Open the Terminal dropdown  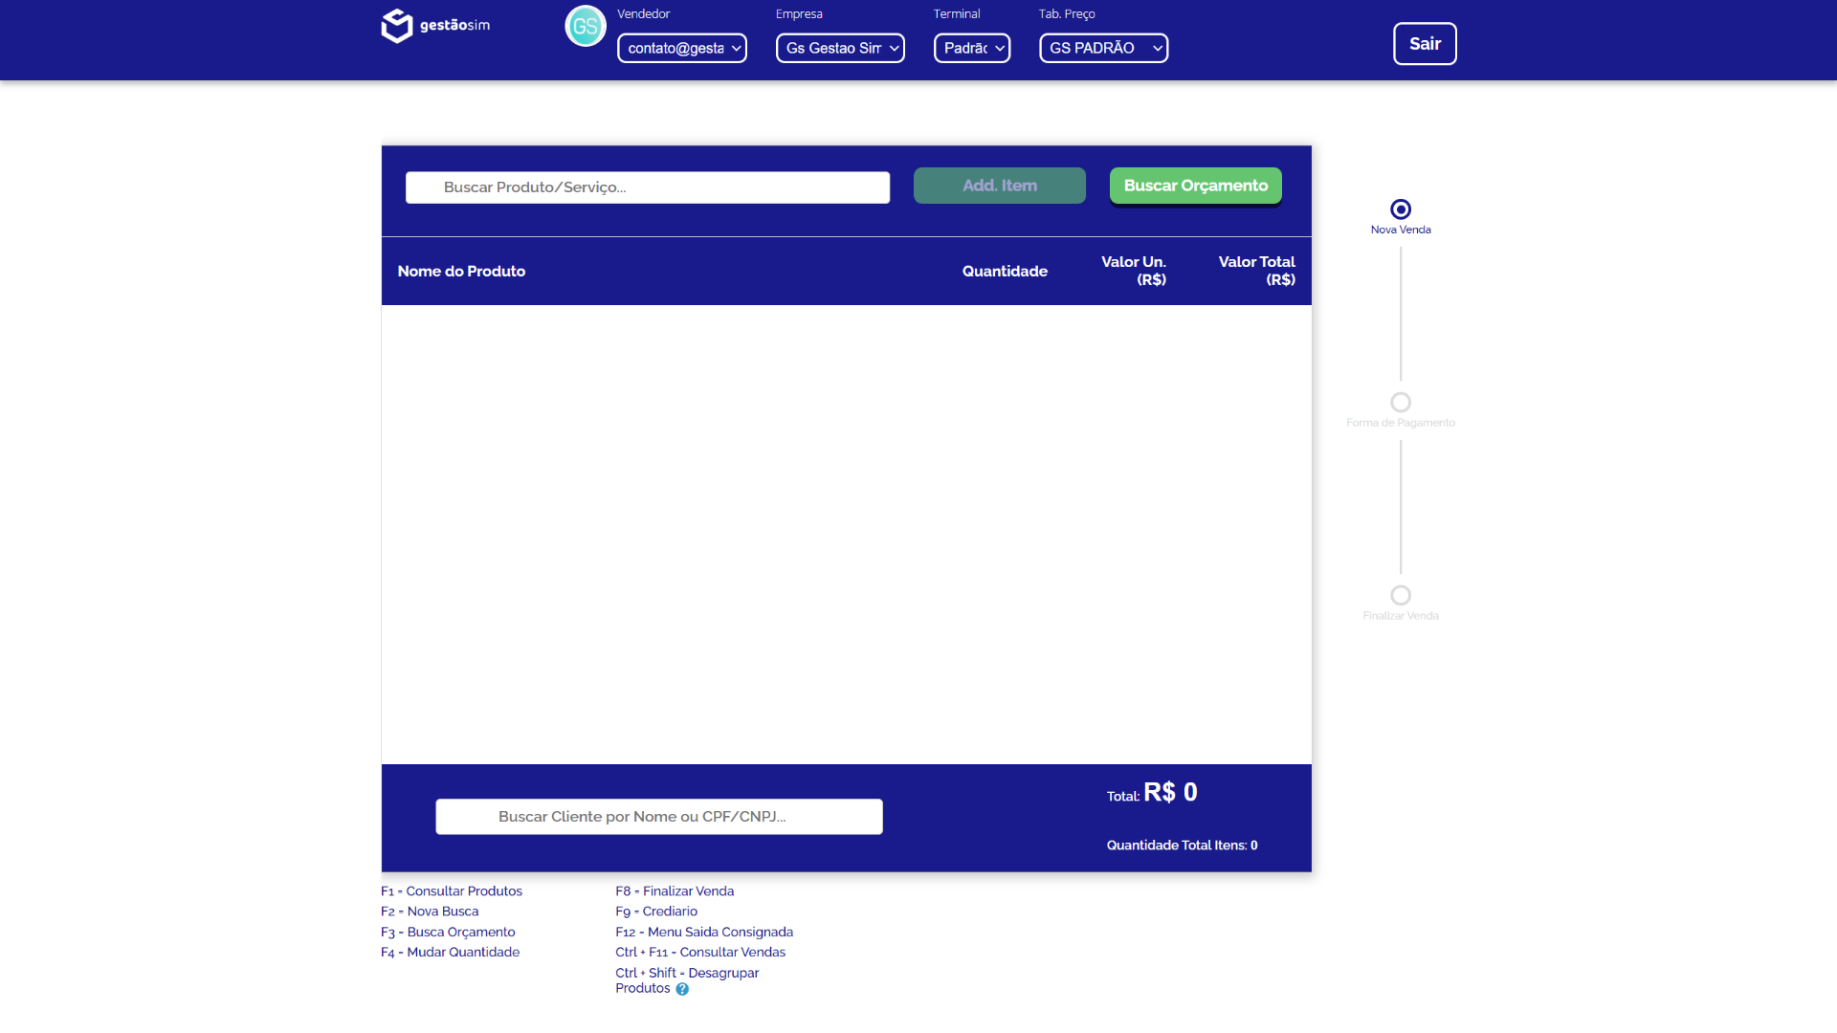tap(972, 48)
